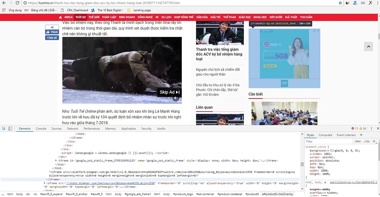The height and width of the screenshot is (197, 380).
Task: Open the Application tab
Action: tap(129, 129)
